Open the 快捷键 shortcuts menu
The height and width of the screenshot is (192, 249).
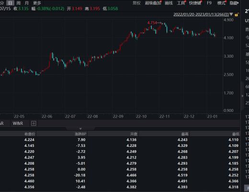tap(195, 3)
